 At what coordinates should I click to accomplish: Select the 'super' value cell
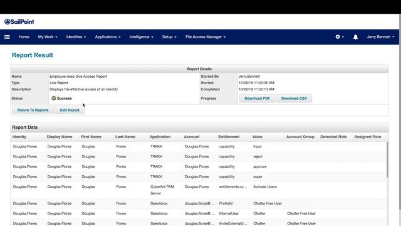[x=258, y=176]
